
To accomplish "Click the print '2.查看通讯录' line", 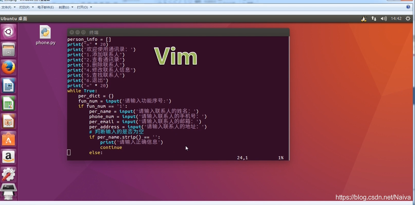I will click(x=96, y=60).
